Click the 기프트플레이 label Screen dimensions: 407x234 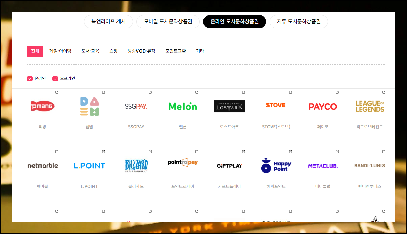point(230,186)
